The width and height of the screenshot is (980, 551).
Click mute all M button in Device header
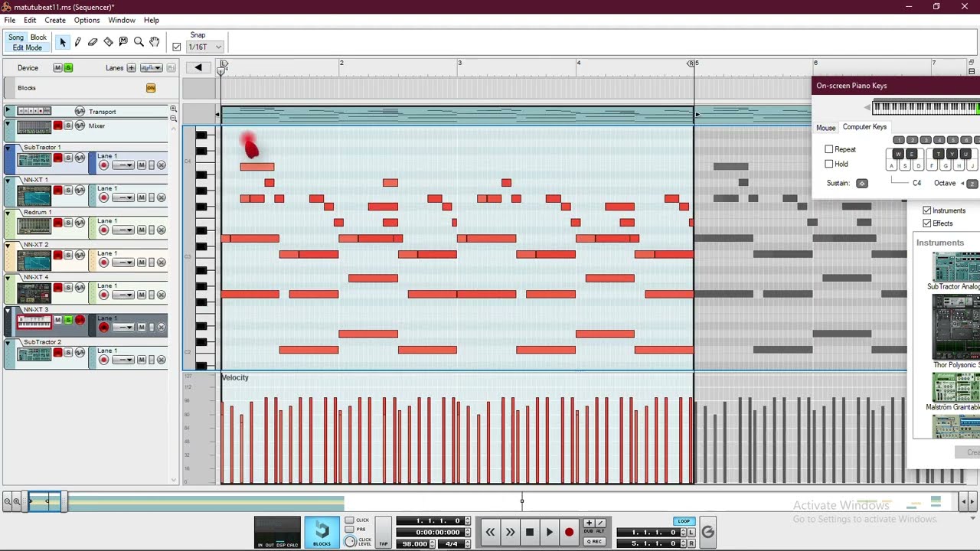click(57, 68)
